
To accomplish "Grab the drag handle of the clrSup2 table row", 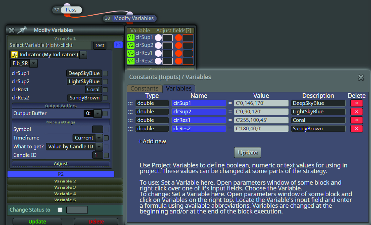I will tap(130, 112).
